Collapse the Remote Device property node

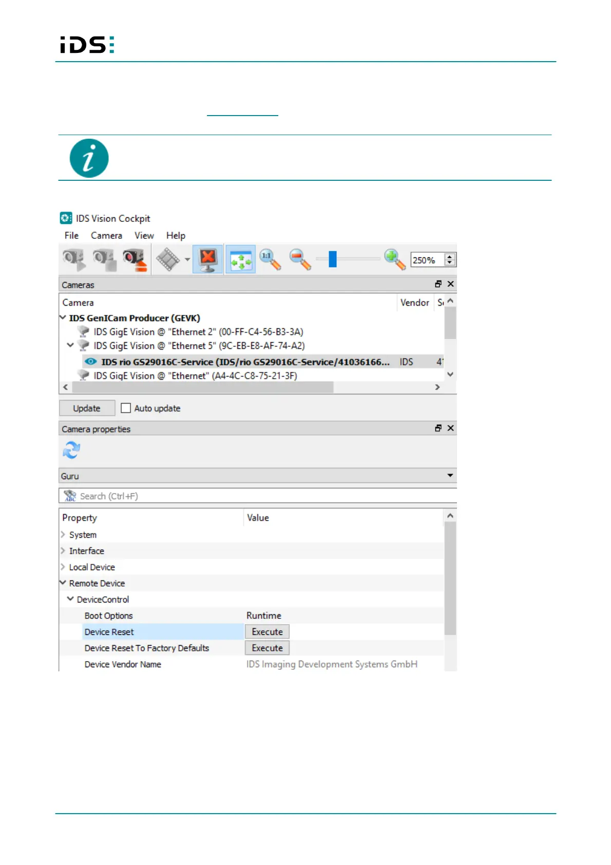[x=63, y=583]
